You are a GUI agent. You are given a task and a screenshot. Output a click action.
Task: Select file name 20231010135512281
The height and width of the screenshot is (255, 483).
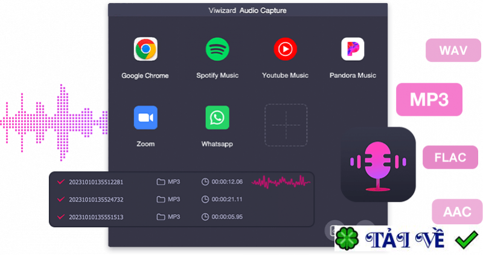(96, 182)
